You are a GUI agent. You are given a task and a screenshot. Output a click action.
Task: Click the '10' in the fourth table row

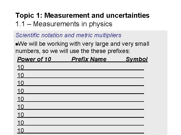click(21, 91)
